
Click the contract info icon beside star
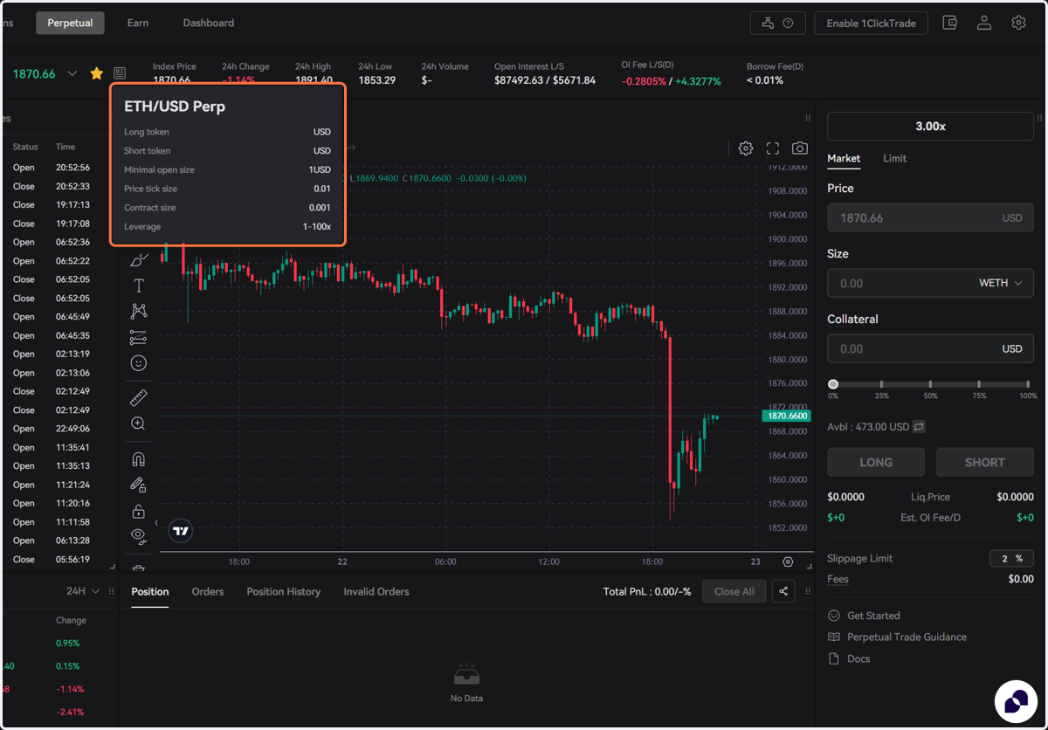click(120, 74)
